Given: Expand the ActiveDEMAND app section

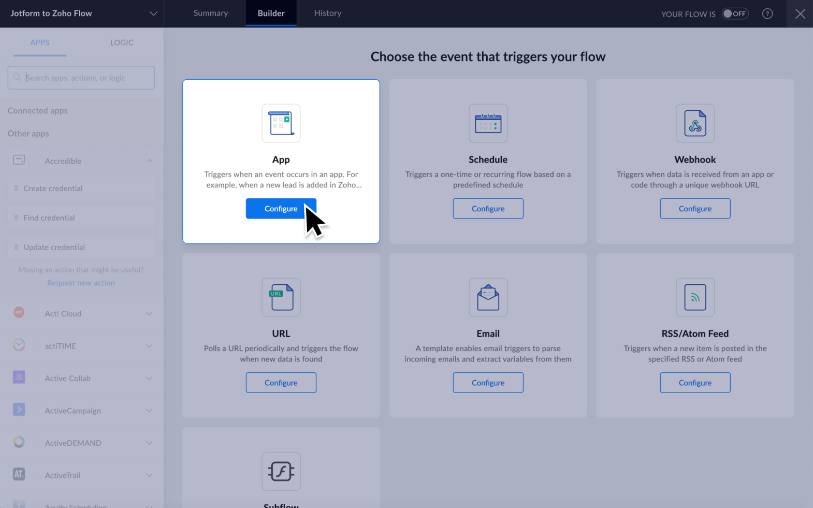Looking at the screenshot, I should pos(149,443).
